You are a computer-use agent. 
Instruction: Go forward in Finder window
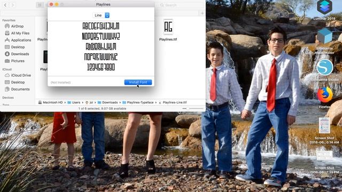click(12, 5)
